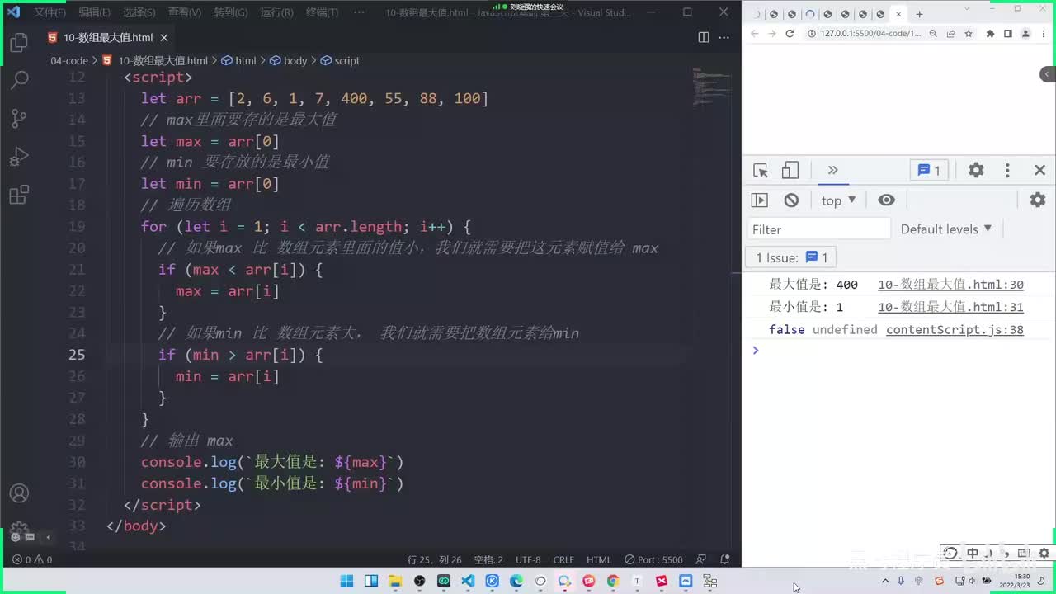
Task: Toggle the inspect element picker in DevTools
Action: pos(761,171)
